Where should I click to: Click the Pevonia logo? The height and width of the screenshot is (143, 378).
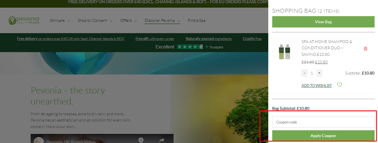coord(24,20)
